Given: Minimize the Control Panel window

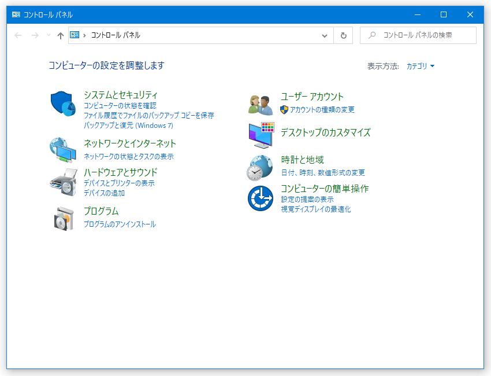Looking at the screenshot, I should coord(418,14).
